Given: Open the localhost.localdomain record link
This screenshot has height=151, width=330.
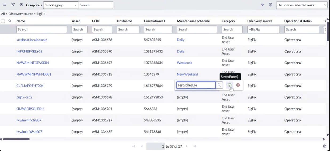Looking at the screenshot, I should pos(32,40).
